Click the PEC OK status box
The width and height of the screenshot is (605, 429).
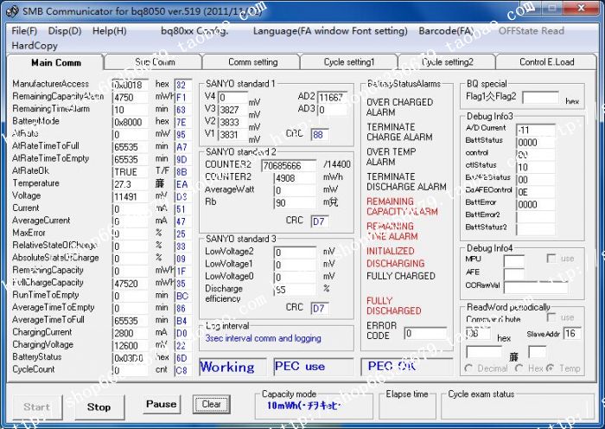pyautogui.click(x=407, y=367)
